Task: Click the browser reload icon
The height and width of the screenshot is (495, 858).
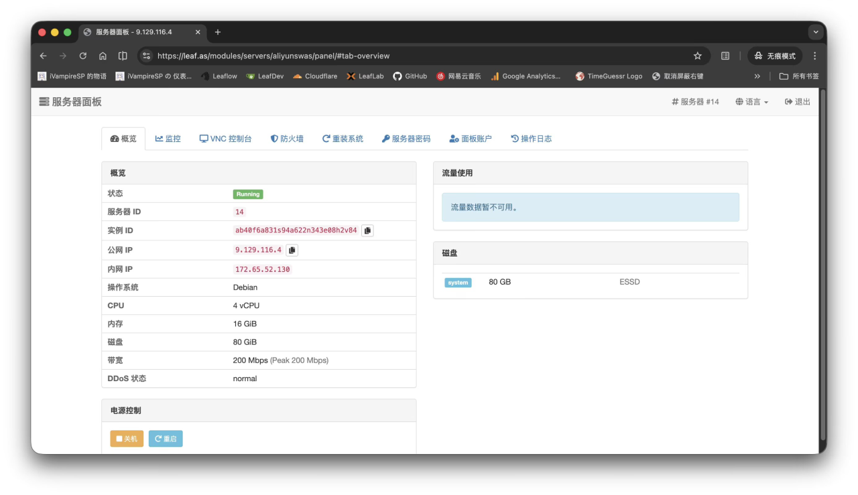Action: 83,56
